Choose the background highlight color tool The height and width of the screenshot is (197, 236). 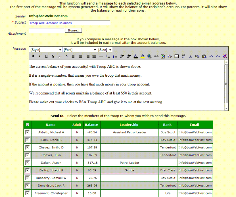pos(142,56)
